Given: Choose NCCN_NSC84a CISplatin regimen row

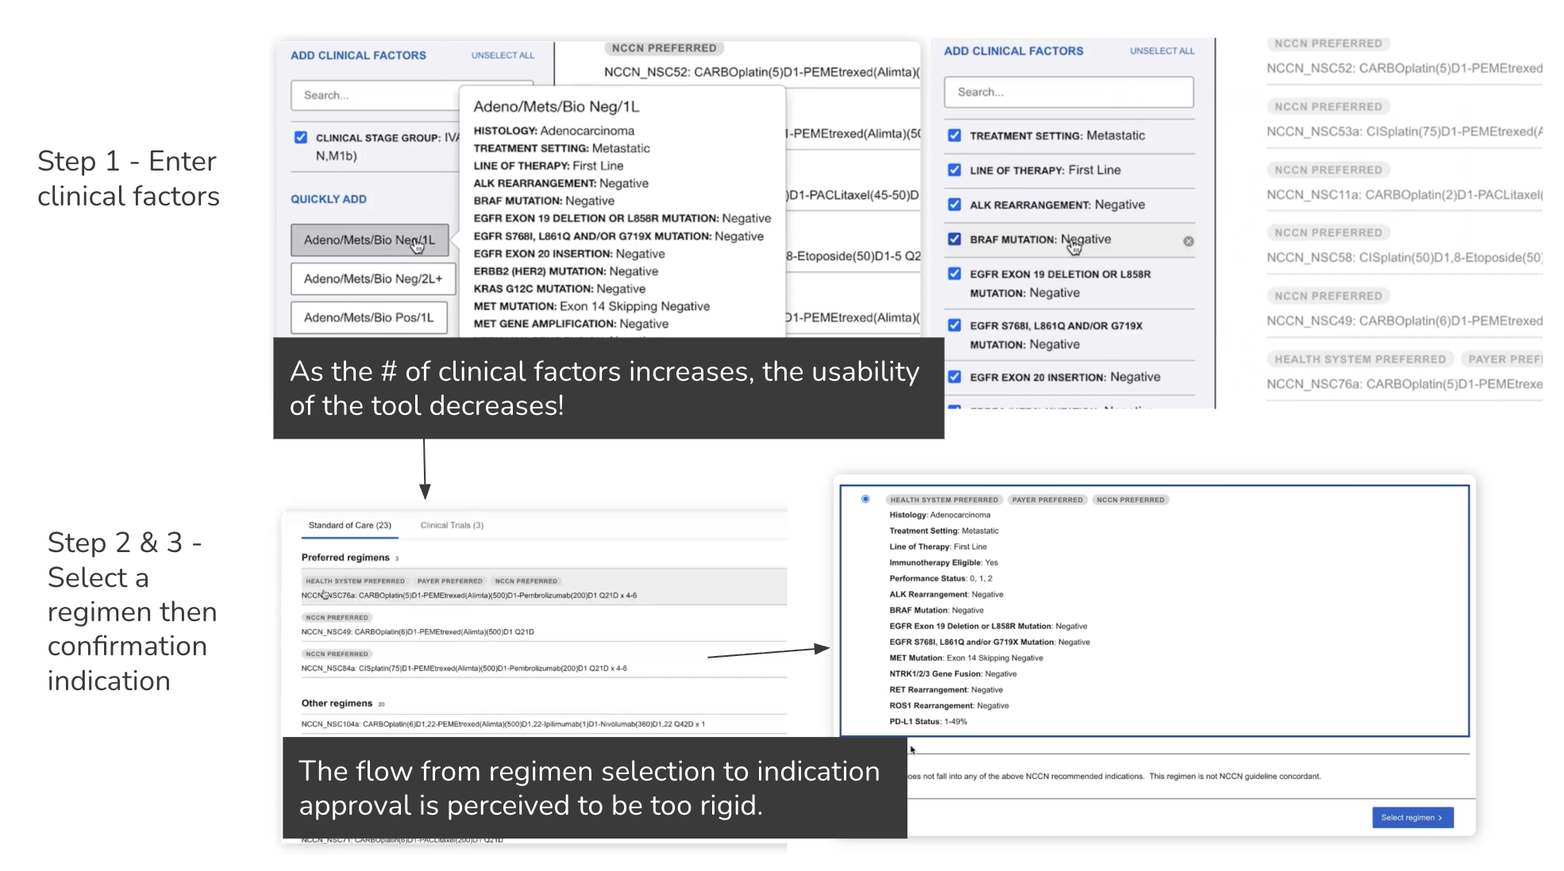Looking at the screenshot, I should pos(464,669).
